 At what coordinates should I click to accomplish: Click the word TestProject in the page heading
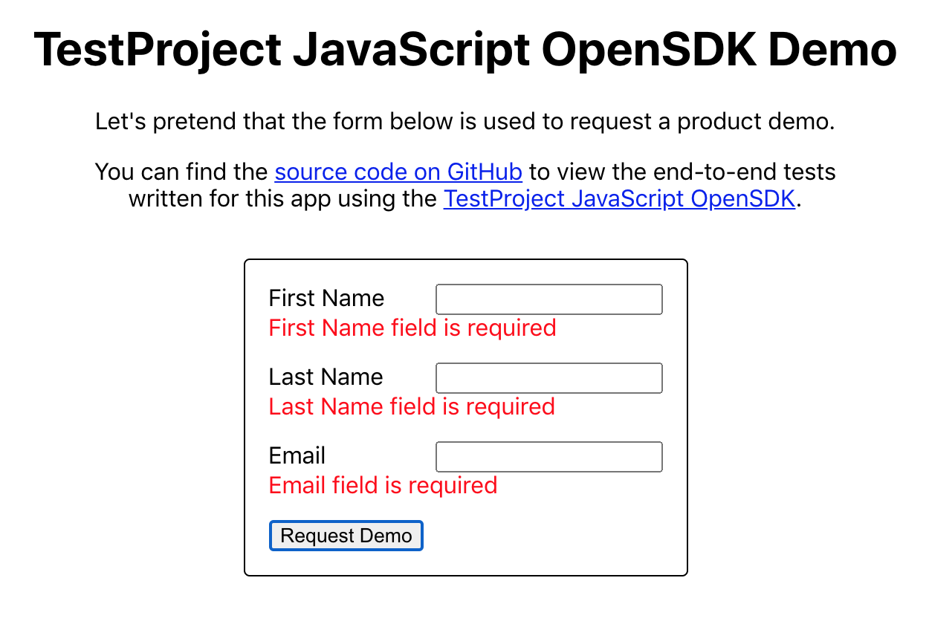click(x=158, y=51)
